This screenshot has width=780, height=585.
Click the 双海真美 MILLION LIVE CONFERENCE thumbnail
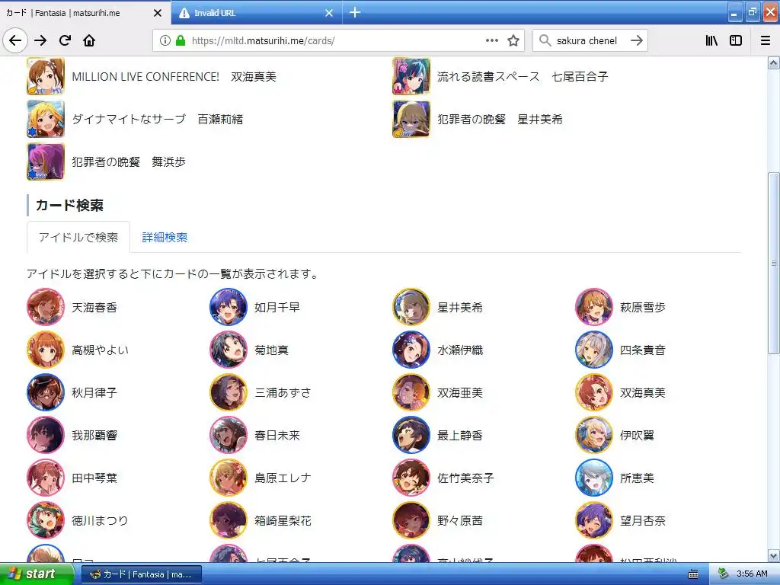tap(46, 76)
